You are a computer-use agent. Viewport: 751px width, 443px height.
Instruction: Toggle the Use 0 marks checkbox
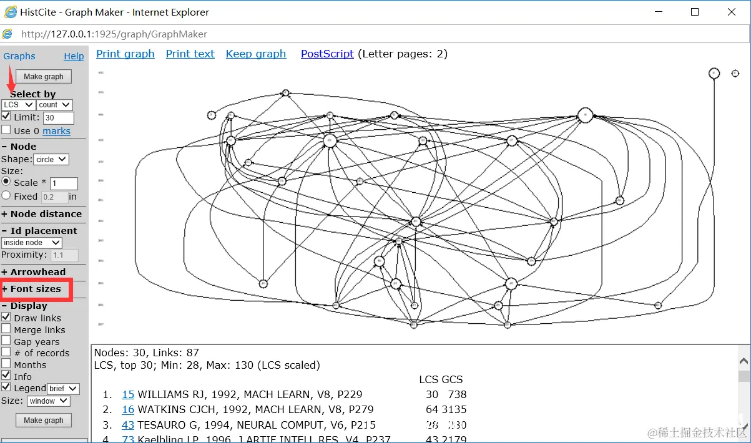tap(6, 130)
